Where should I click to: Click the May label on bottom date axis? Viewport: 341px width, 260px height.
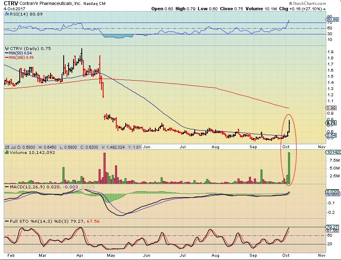pyautogui.click(x=111, y=255)
